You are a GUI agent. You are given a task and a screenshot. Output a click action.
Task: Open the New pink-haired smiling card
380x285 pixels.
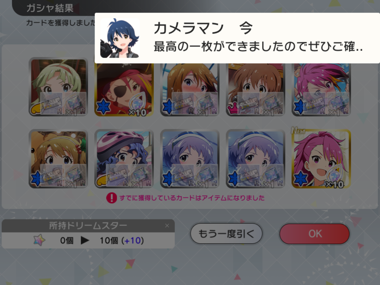click(x=321, y=159)
